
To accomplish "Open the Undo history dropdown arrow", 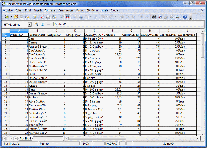I will (x=107, y=17).
